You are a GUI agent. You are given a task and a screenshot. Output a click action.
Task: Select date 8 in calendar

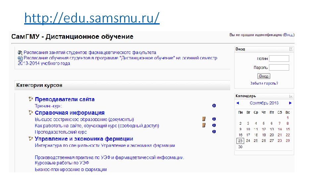click(288, 123)
